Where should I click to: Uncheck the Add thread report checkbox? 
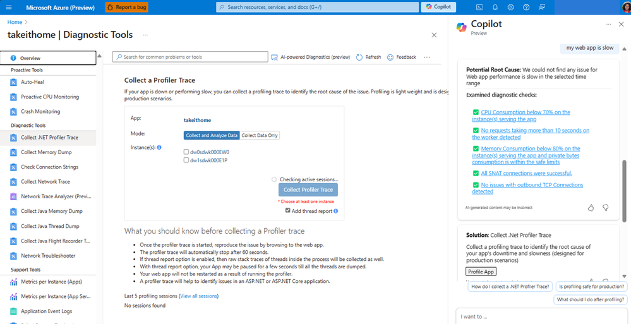[x=288, y=210]
